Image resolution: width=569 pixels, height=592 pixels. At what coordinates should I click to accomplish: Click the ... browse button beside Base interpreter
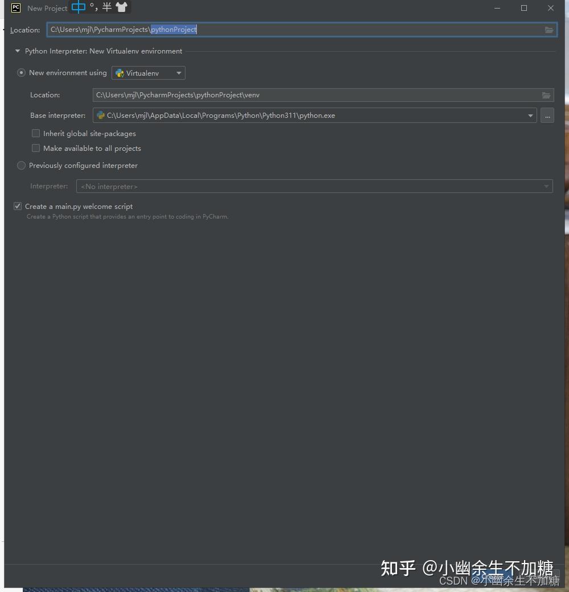click(547, 115)
